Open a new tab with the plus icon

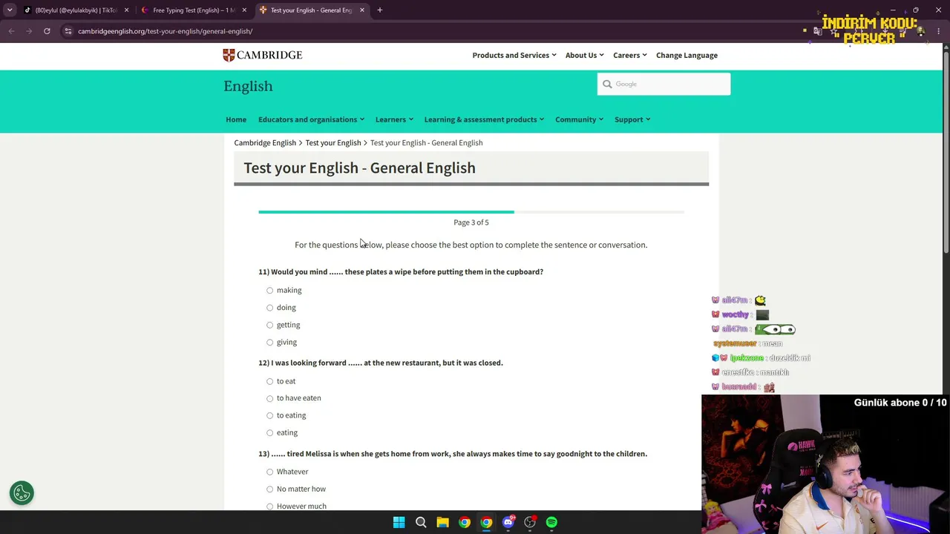(379, 10)
